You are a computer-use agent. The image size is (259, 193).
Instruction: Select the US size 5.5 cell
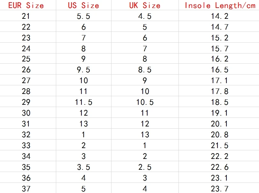pyautogui.click(x=83, y=16)
